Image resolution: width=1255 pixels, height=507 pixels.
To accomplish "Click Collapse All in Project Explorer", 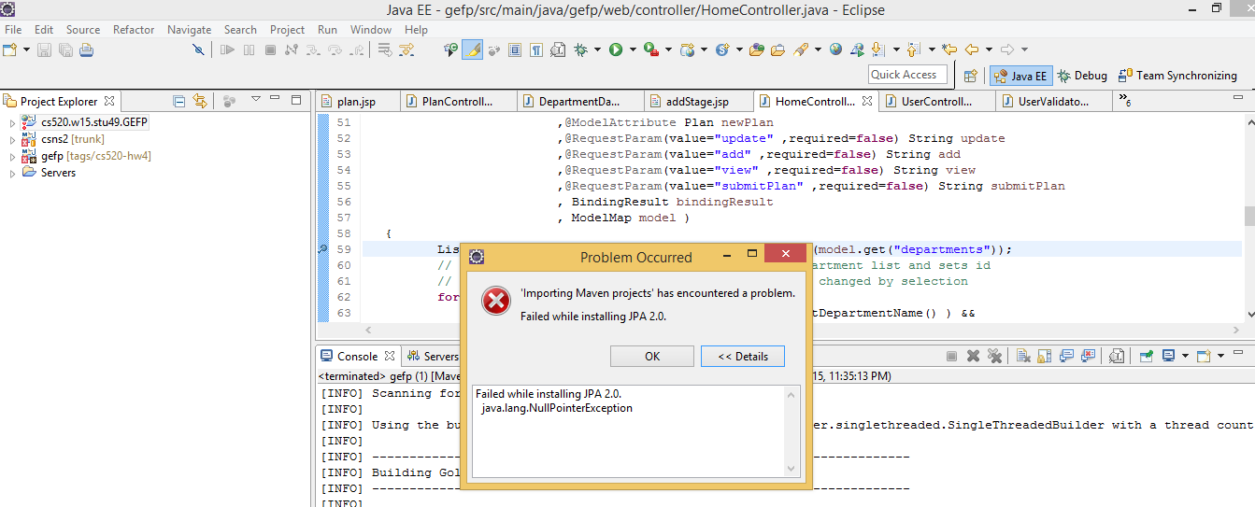I will (178, 101).
